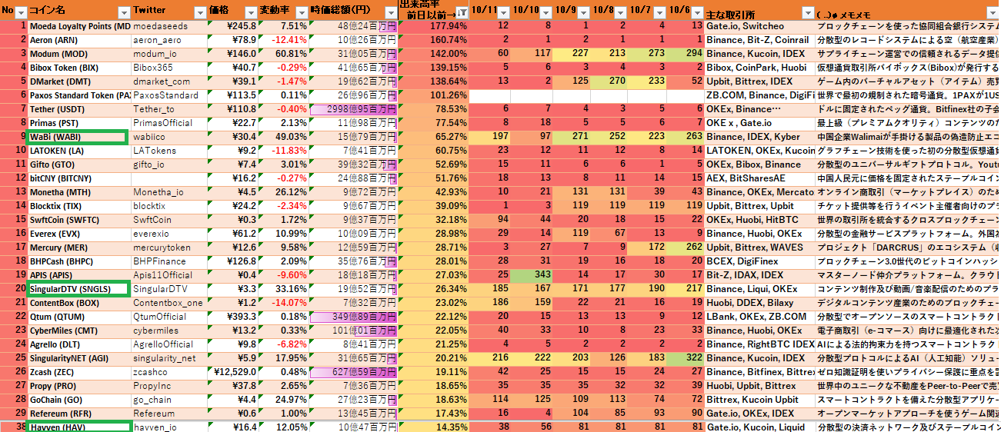Select the Paxos Standard Token cell
The height and width of the screenshot is (432, 1001).
tap(79, 95)
